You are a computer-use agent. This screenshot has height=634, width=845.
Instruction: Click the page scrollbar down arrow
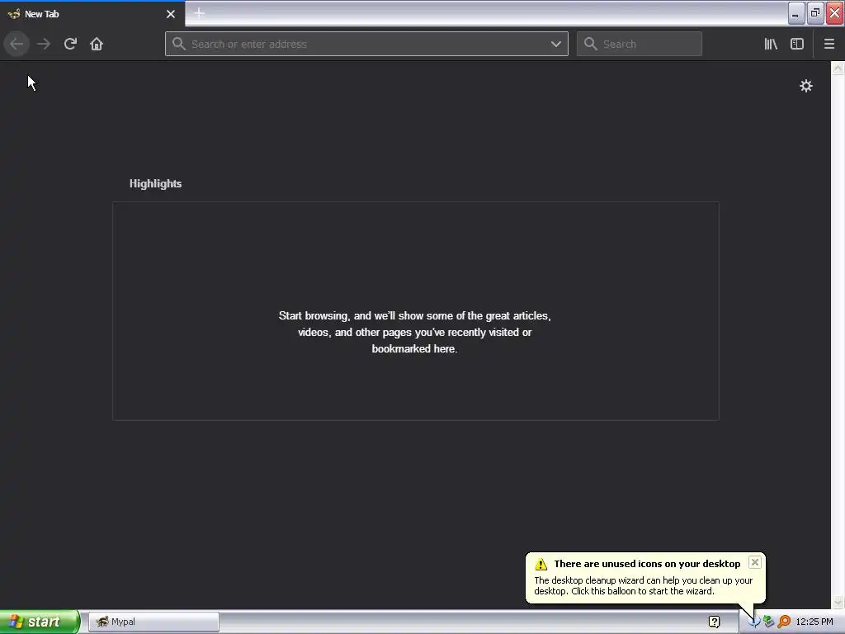(x=838, y=602)
